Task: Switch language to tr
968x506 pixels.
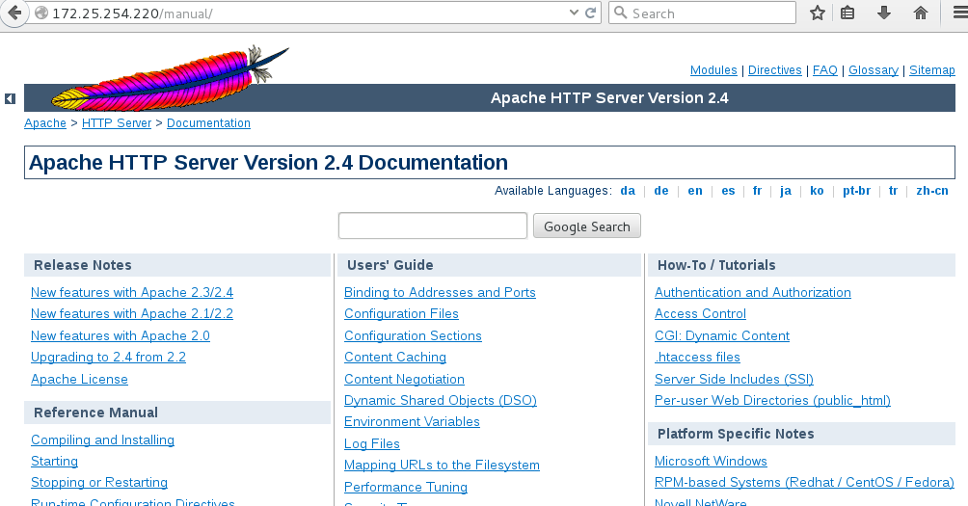Action: click(x=894, y=191)
